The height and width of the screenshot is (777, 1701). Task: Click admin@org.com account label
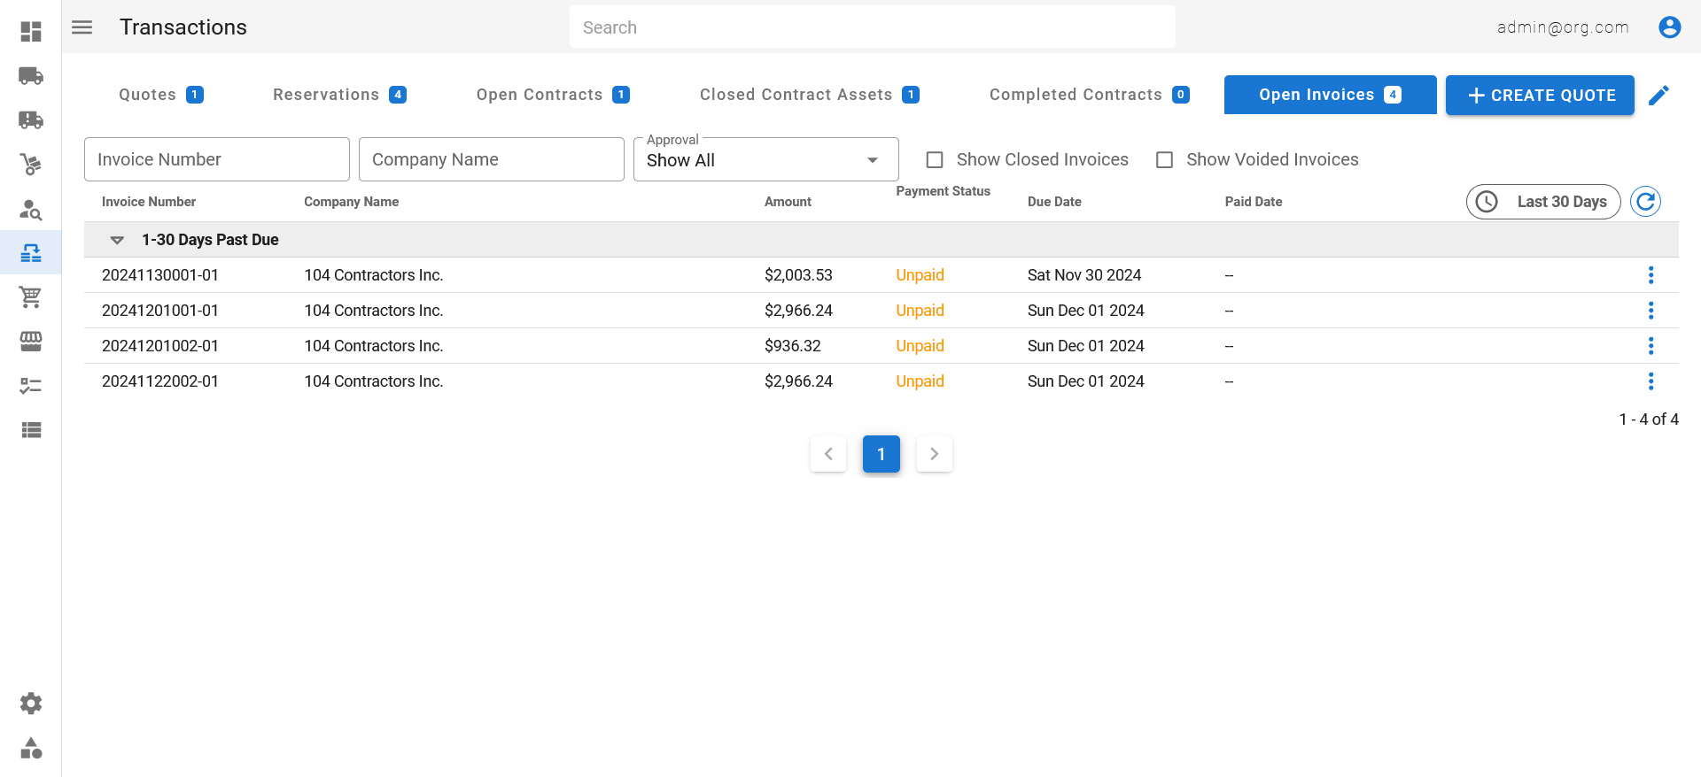(1563, 27)
